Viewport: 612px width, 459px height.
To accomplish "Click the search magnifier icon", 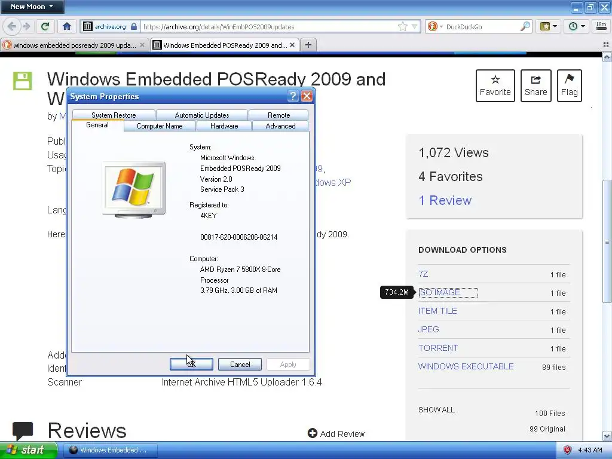I will tap(525, 26).
